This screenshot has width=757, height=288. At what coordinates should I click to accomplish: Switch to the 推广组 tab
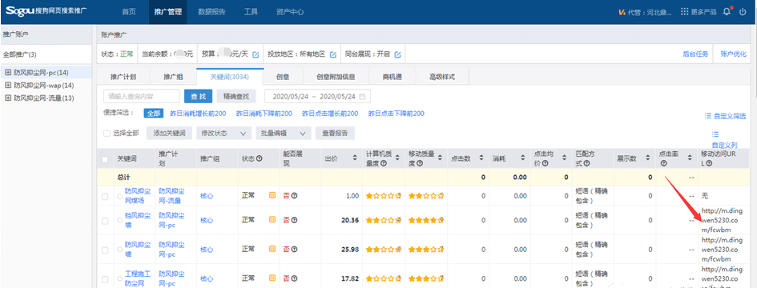click(x=173, y=77)
